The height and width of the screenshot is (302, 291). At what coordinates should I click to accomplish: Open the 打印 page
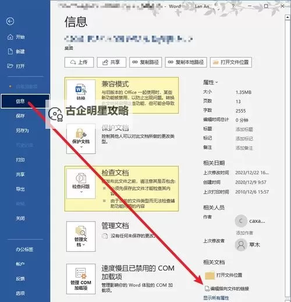click(x=20, y=160)
